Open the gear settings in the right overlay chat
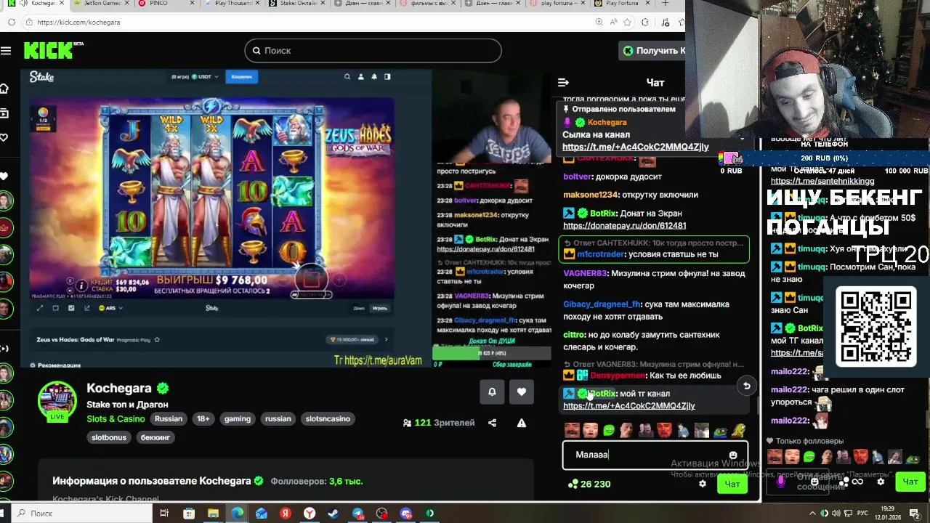Viewport: 930px width, 523px height. pyautogui.click(x=881, y=482)
